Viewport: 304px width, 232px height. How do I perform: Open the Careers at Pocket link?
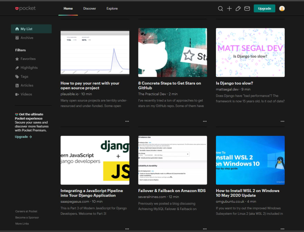point(26,211)
